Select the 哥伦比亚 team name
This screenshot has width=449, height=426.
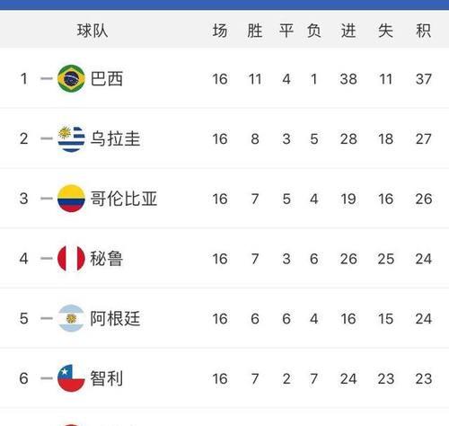124,199
